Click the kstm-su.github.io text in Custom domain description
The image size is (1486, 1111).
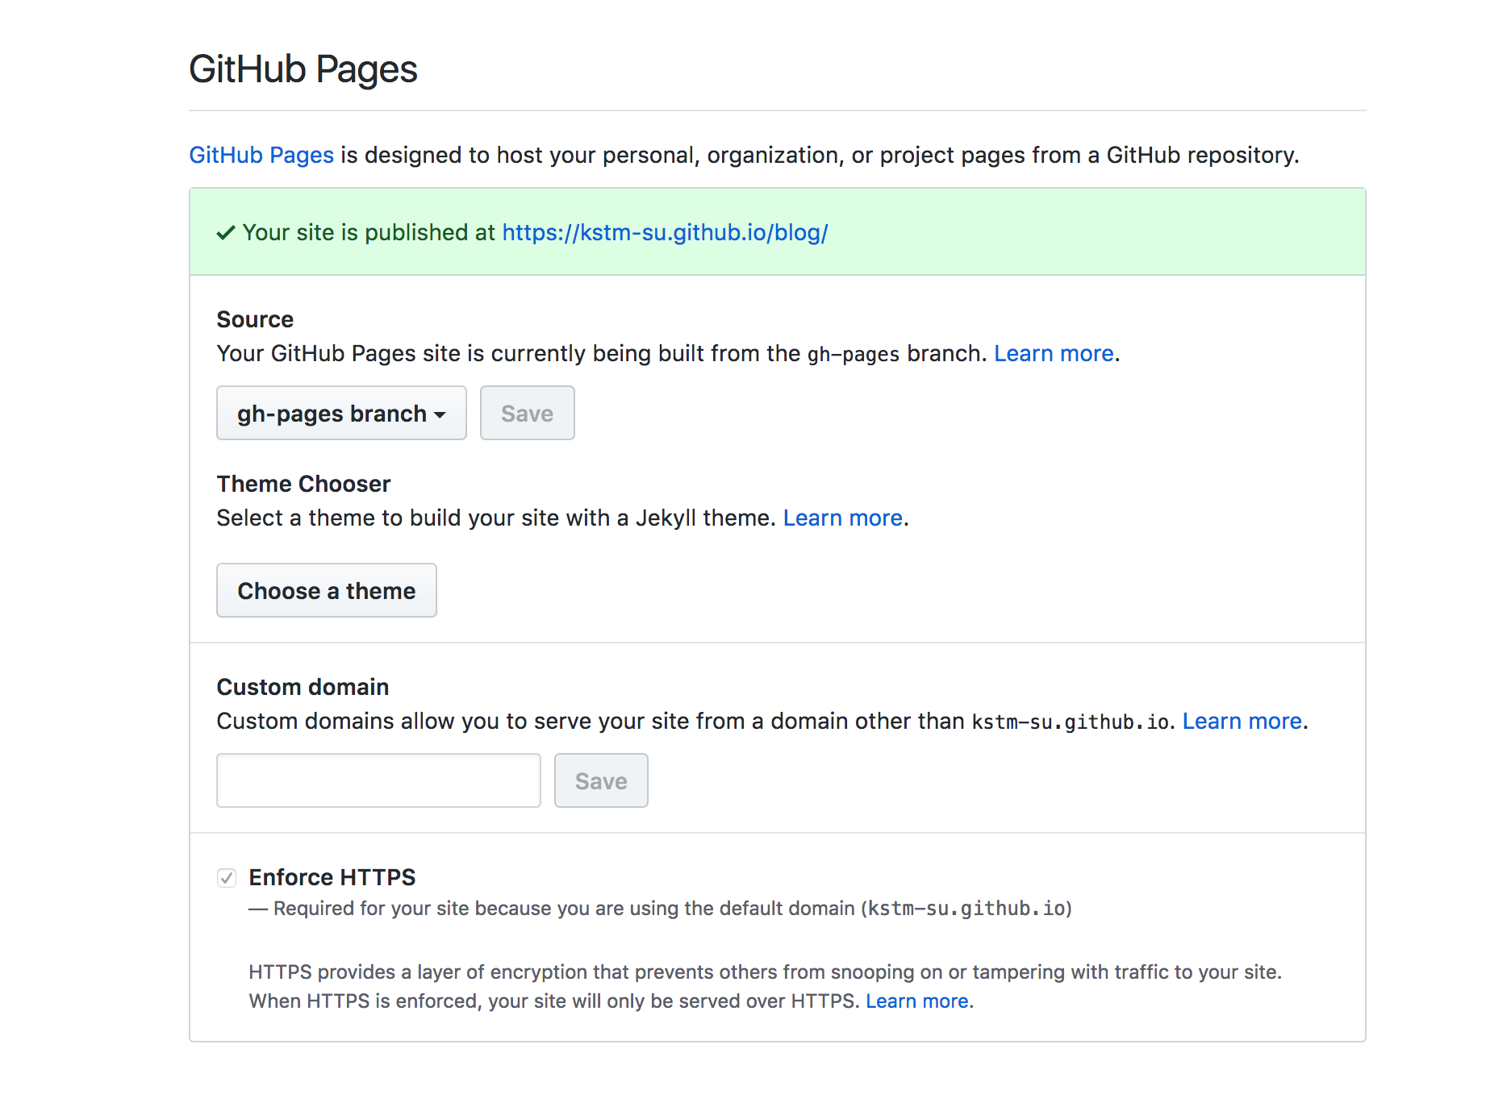[x=1071, y=722]
